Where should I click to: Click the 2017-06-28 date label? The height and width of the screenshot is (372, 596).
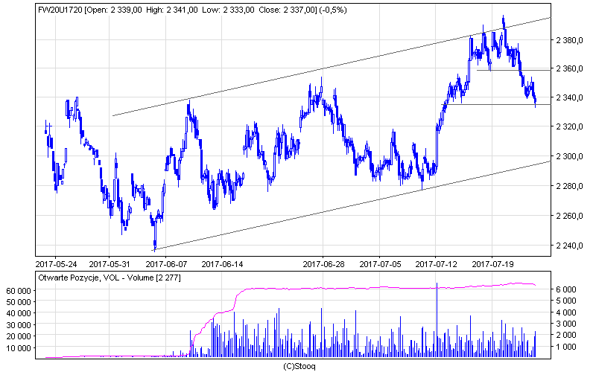(323, 264)
